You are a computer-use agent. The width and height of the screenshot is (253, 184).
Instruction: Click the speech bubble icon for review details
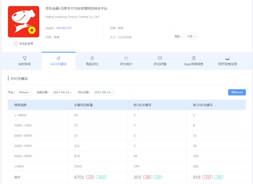[160, 58]
